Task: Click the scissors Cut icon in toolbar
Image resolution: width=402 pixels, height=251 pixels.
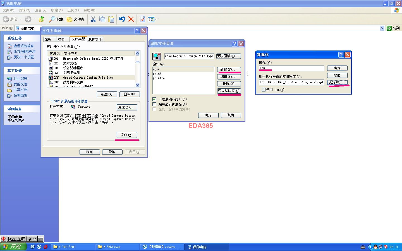Action: 93,19
